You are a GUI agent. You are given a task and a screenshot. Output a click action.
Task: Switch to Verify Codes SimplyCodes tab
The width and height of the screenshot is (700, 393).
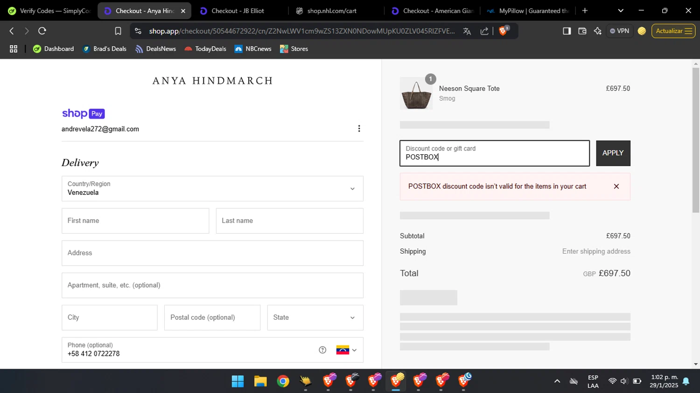pos(49,11)
